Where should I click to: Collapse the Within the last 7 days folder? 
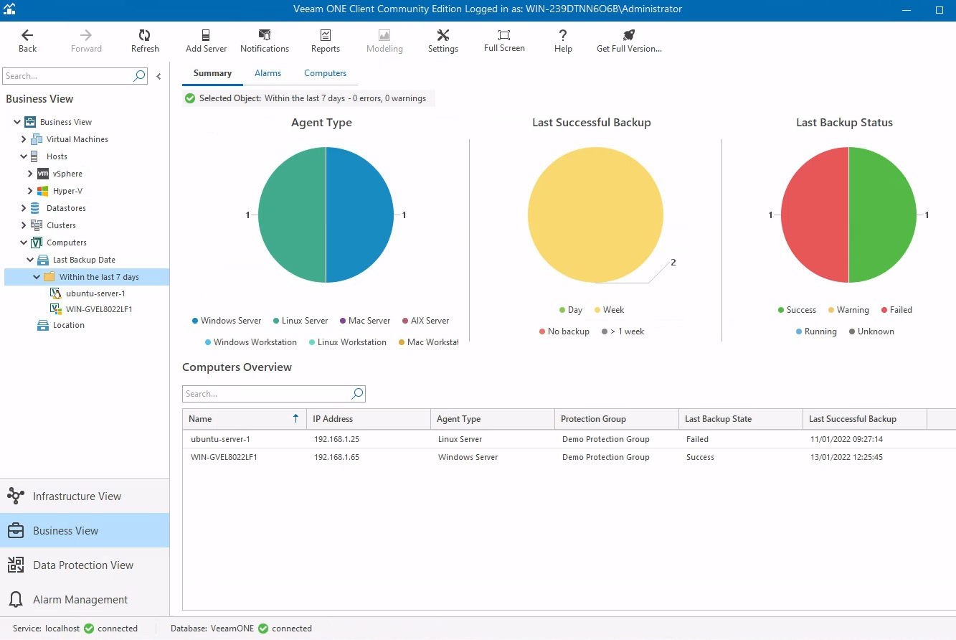[x=37, y=277]
